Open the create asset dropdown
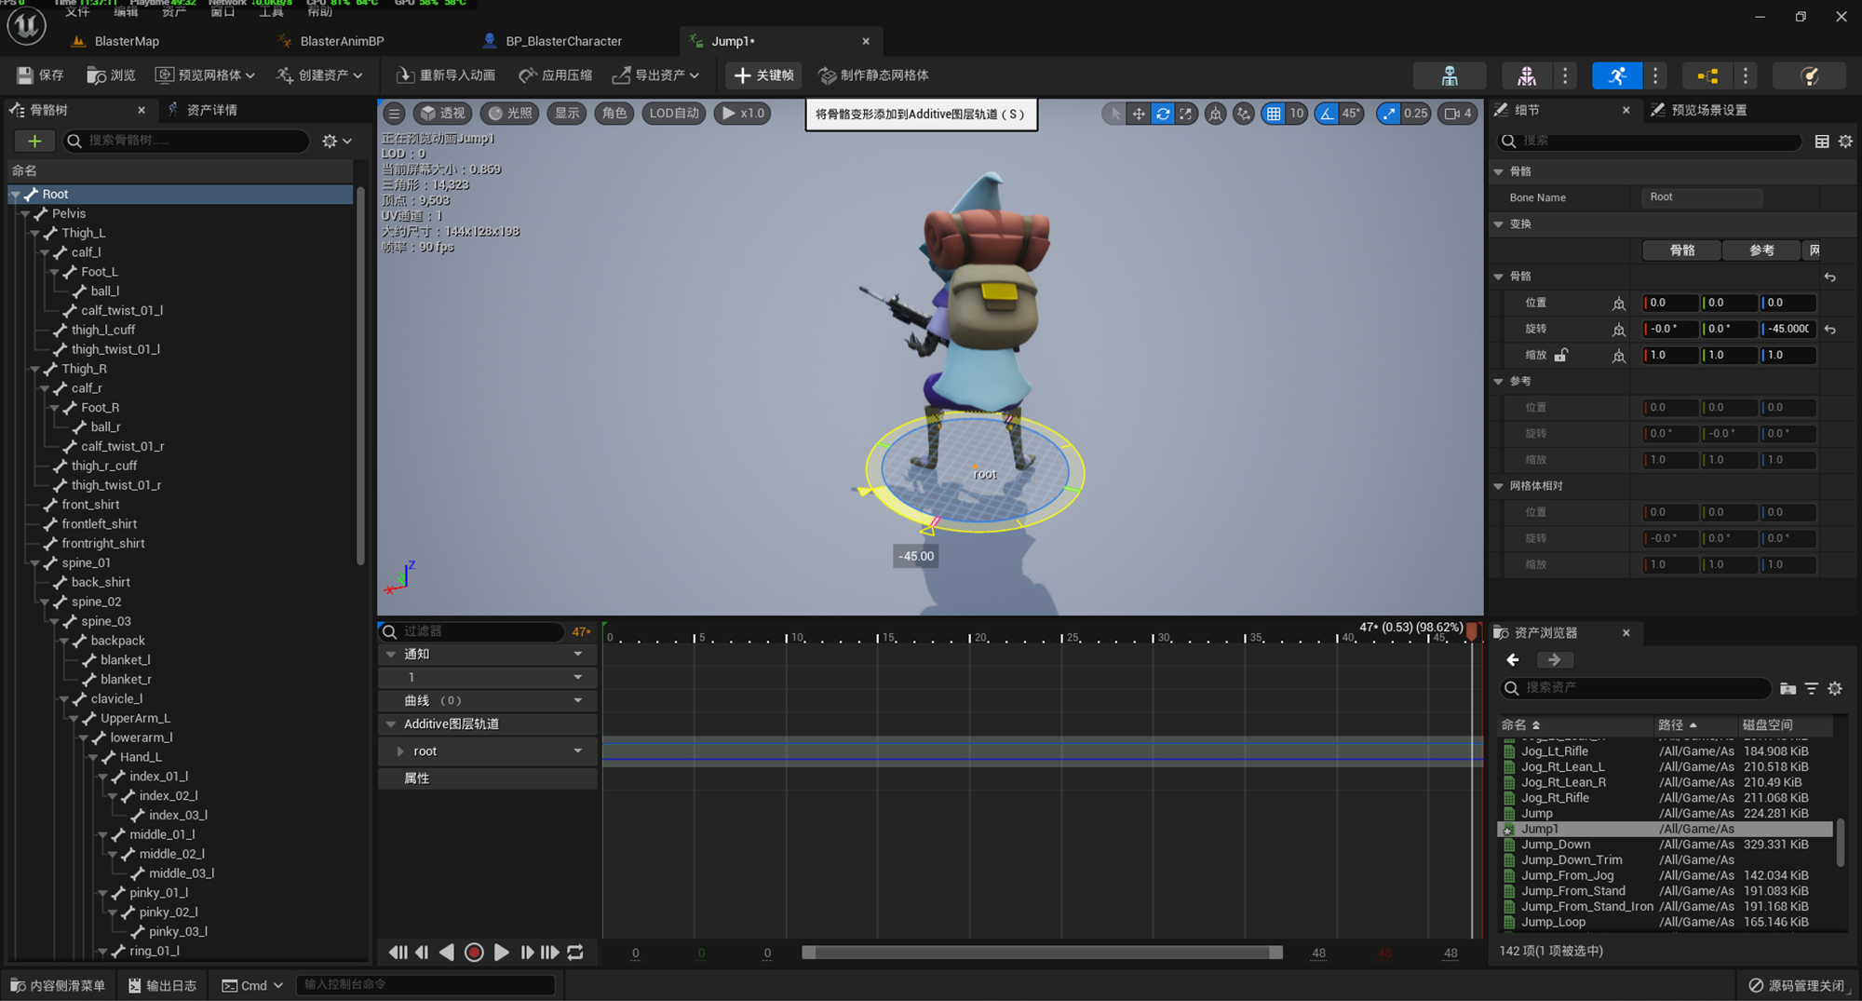 [x=320, y=75]
